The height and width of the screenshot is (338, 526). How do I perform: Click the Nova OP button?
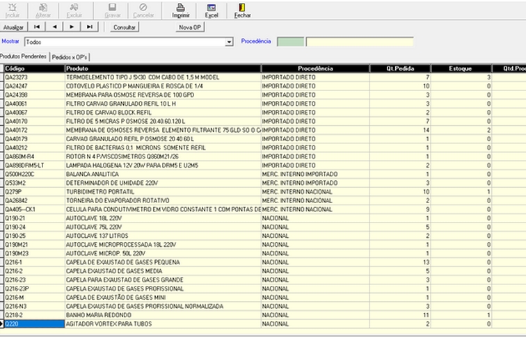190,27
